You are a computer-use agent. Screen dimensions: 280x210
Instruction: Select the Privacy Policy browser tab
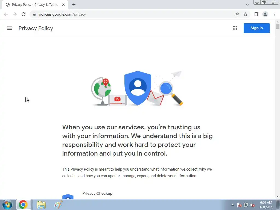[x=35, y=5]
